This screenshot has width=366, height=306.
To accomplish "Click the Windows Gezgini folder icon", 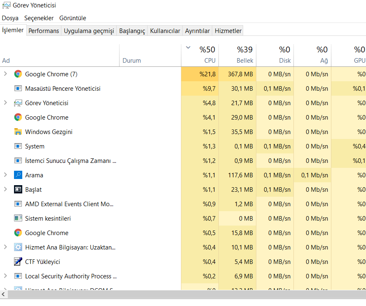I will point(18,132).
